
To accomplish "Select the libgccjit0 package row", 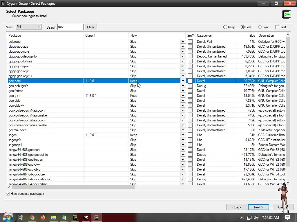I will [x=146, y=140].
